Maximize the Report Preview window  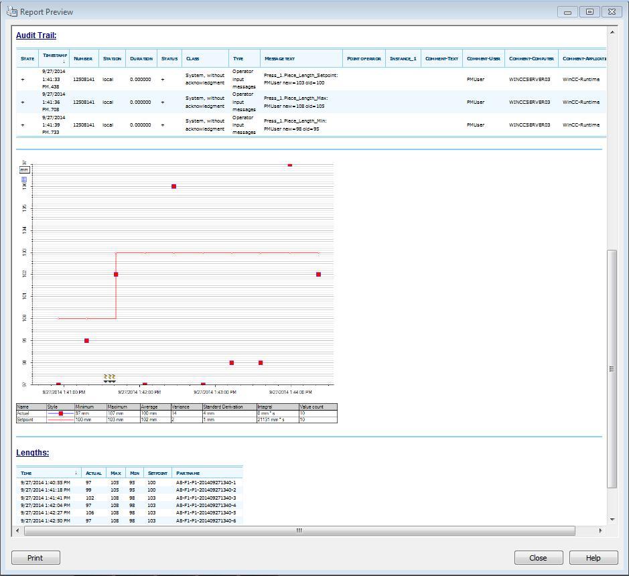pos(589,12)
